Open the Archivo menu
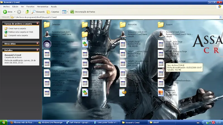The image size is (223, 125). point(6,6)
